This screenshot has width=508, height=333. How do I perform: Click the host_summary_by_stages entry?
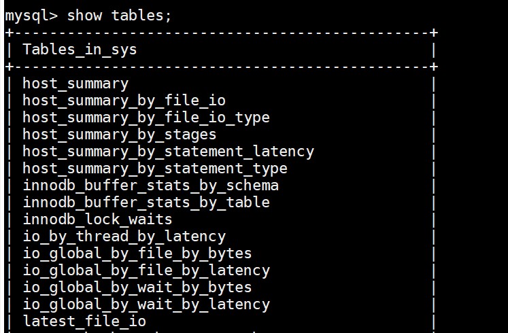(x=120, y=135)
